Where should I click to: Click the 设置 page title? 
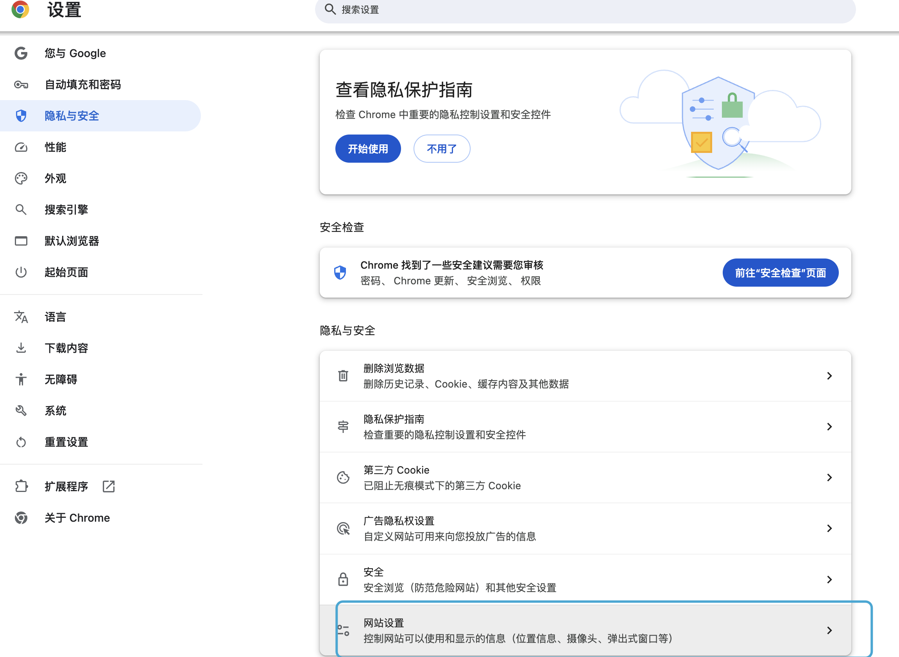64,9
